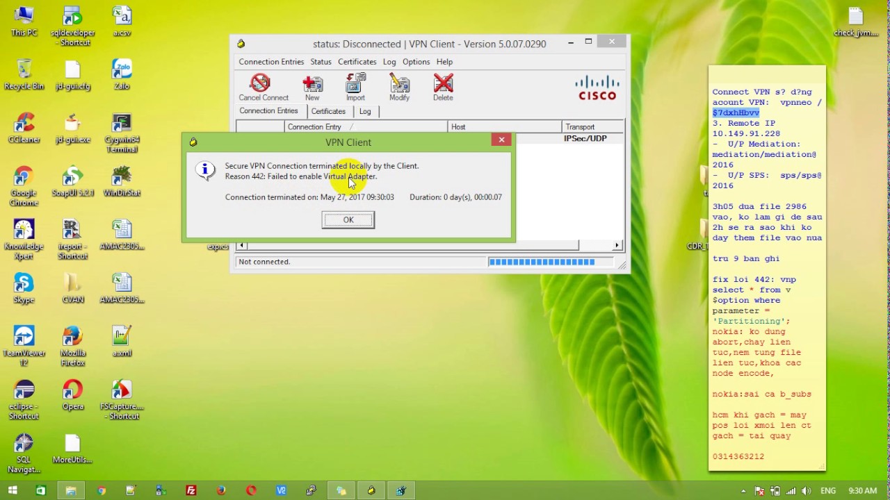The image size is (890, 500).
Task: Click the Google Chrome desktop icon
Action: click(24, 186)
